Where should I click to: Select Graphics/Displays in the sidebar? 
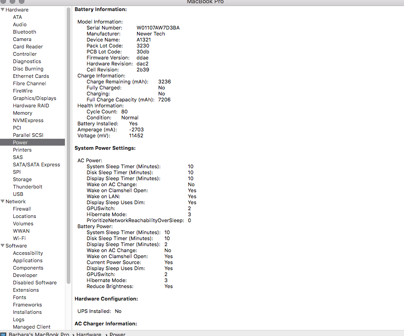coord(35,98)
